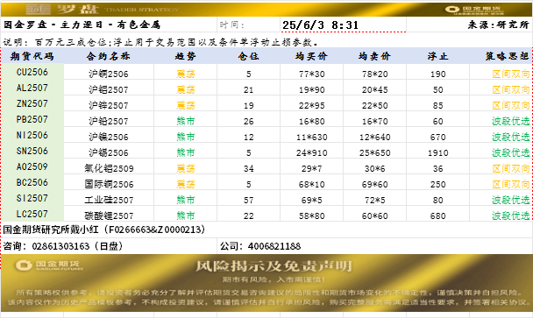Select the 11*630 average buy price
The image size is (533, 318).
pos(312,137)
